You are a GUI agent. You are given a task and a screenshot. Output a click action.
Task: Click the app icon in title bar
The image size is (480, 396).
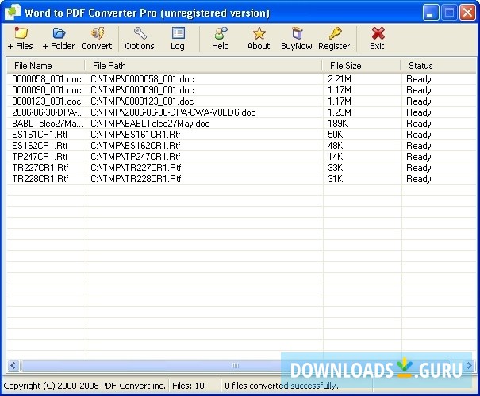(x=12, y=12)
